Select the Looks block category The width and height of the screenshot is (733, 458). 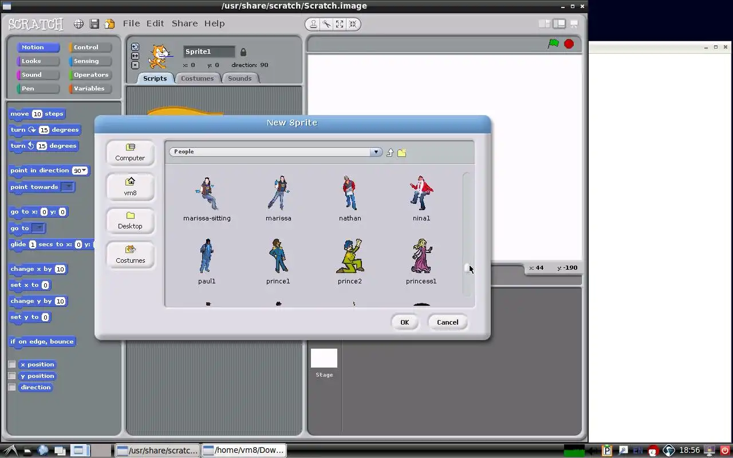point(38,61)
